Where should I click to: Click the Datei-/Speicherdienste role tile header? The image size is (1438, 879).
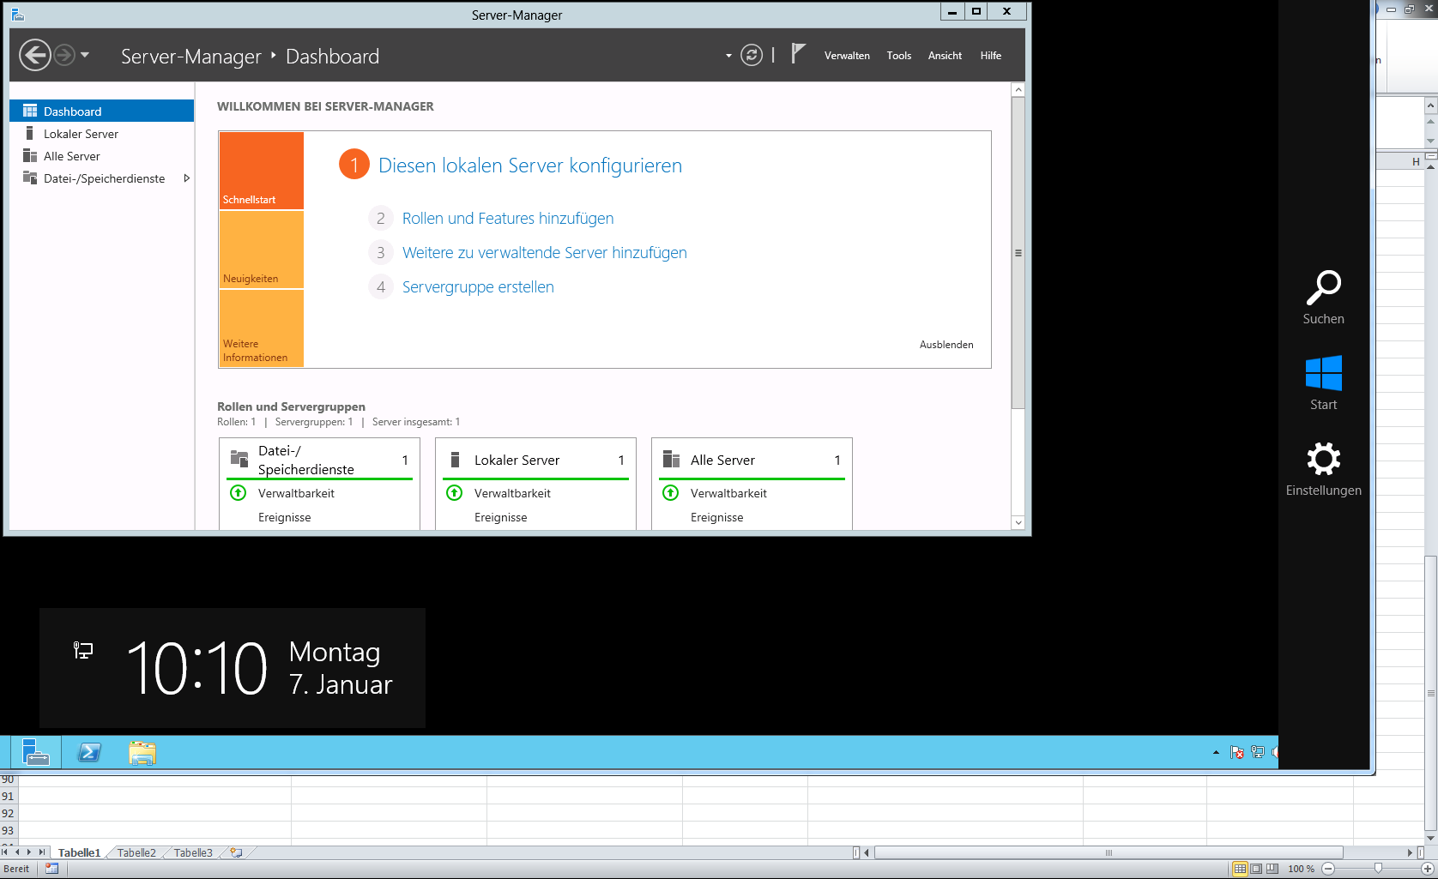pyautogui.click(x=319, y=460)
